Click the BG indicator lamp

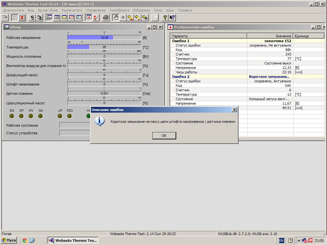click(12, 116)
